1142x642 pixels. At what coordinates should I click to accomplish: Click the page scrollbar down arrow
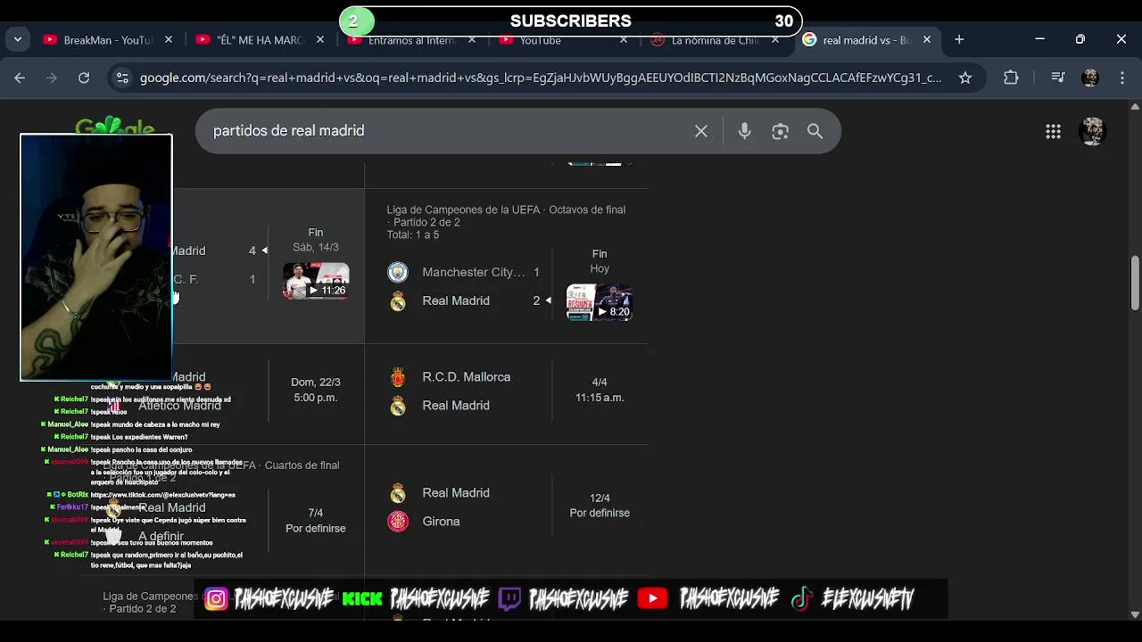(x=1135, y=613)
